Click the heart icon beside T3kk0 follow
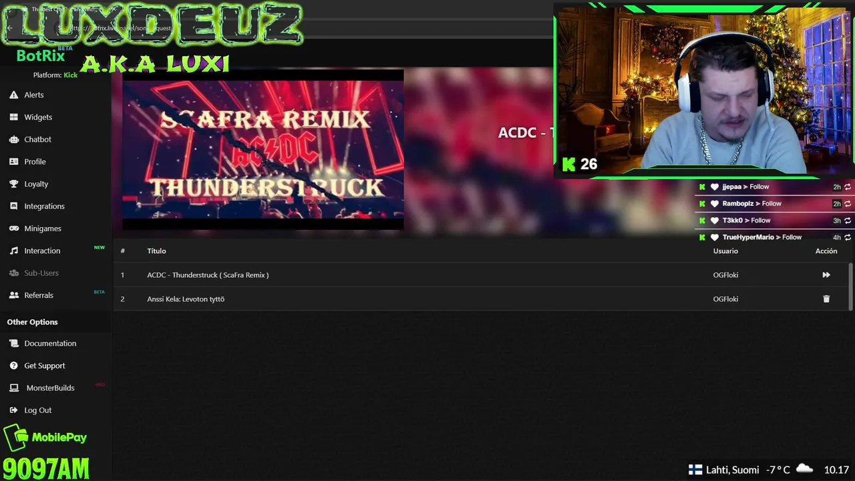855x481 pixels. click(714, 220)
